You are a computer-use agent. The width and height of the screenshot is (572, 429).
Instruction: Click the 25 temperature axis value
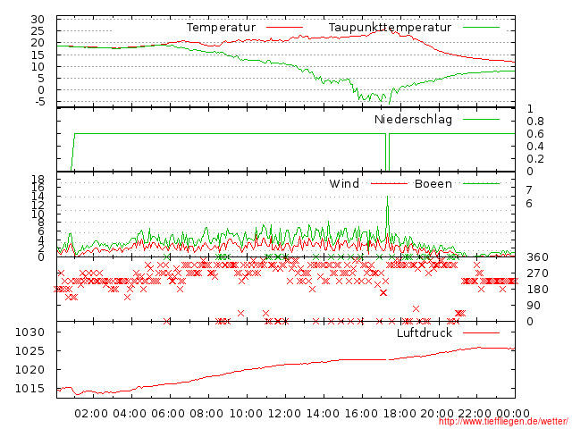(38, 31)
